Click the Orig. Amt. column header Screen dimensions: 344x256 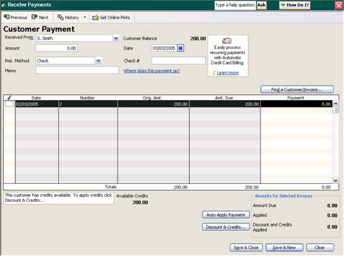coord(152,98)
